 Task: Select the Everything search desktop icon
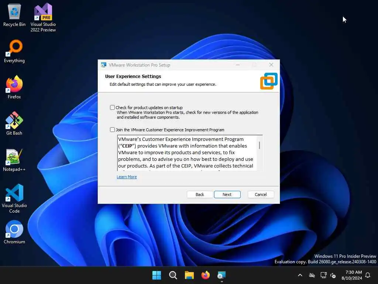tap(14, 51)
